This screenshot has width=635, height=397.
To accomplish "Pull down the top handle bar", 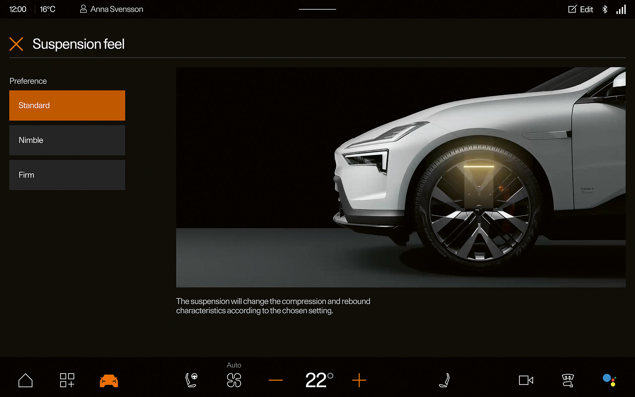I will pyautogui.click(x=317, y=9).
